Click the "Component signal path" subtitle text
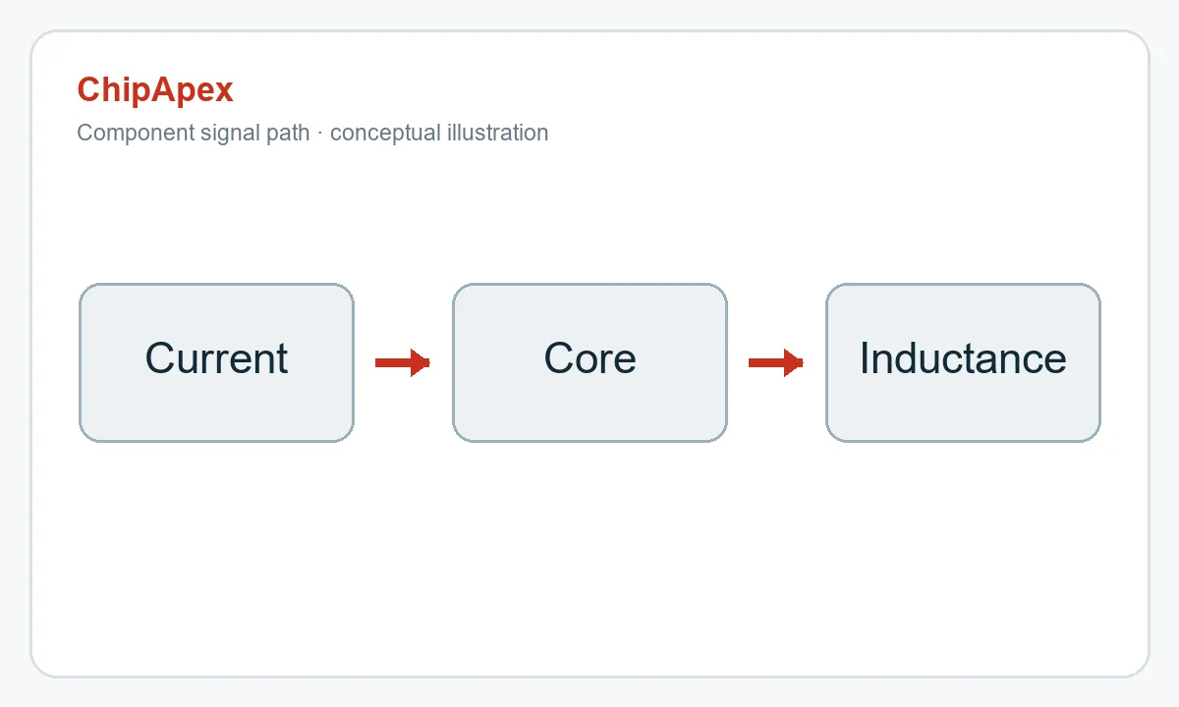 click(x=194, y=133)
